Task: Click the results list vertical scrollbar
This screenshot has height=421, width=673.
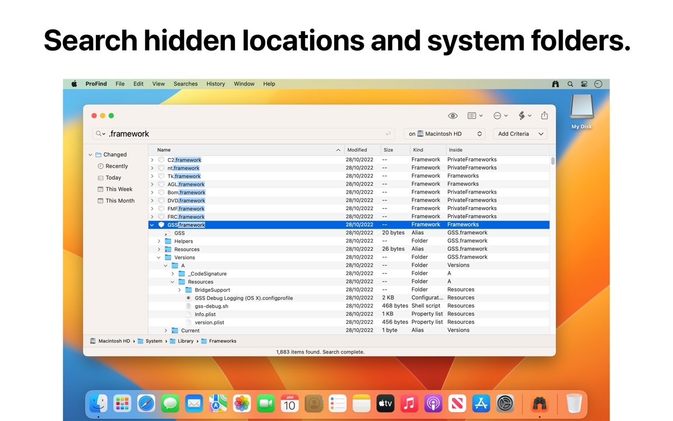Action: tap(552, 162)
